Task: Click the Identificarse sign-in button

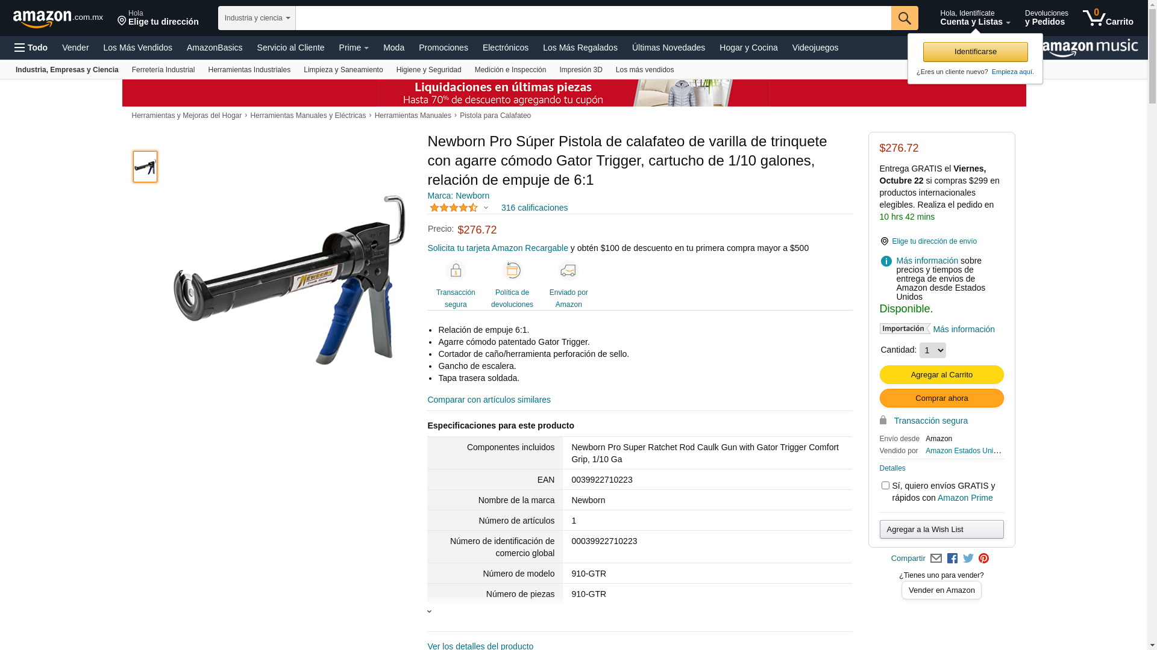Action: 975,52
